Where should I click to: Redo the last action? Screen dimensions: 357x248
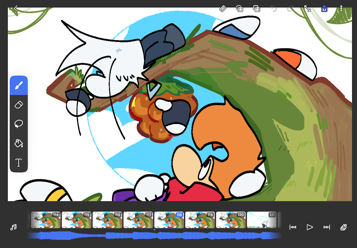(290, 9)
